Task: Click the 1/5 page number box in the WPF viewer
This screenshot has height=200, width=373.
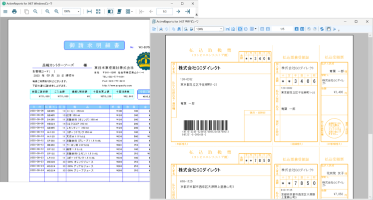Action: (282, 29)
